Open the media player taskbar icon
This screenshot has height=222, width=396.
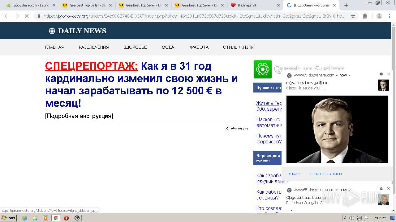(x=45, y=218)
